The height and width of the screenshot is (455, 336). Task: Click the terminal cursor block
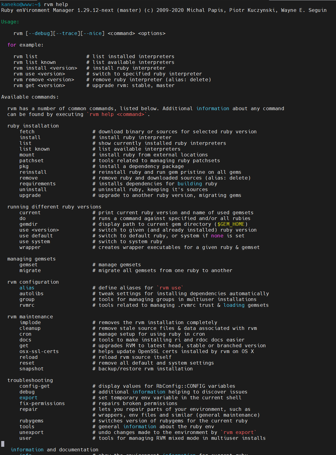coord(3,444)
